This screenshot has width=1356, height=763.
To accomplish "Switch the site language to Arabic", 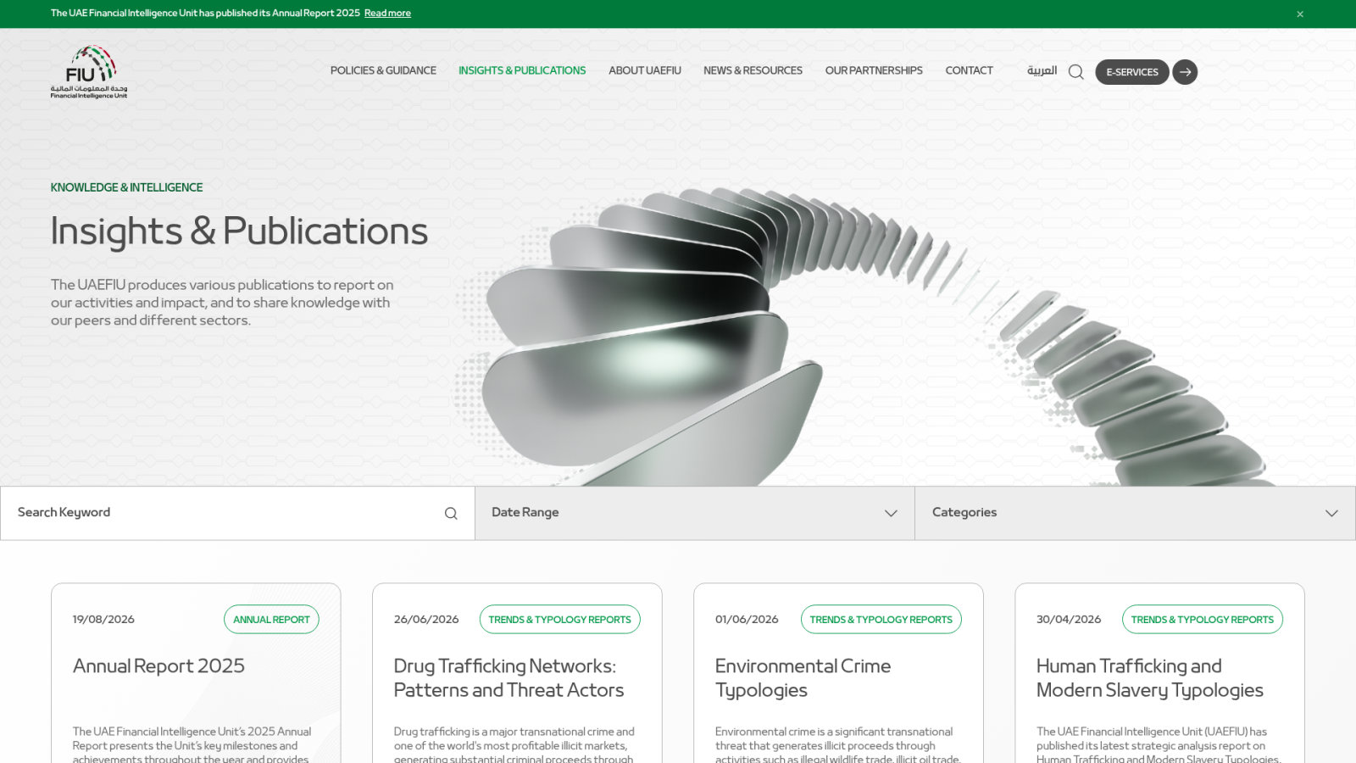I will point(1042,71).
